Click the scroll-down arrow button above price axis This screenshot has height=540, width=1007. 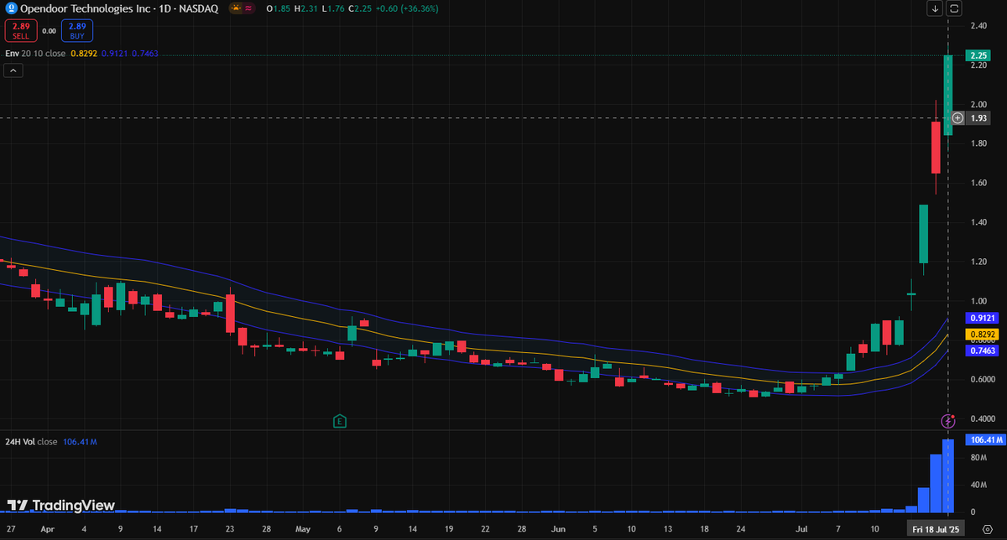point(935,8)
